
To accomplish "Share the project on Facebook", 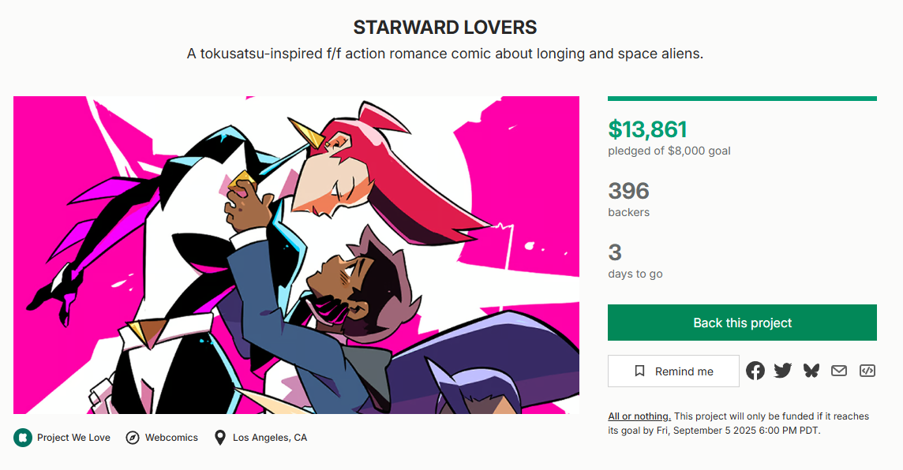I will pos(755,371).
